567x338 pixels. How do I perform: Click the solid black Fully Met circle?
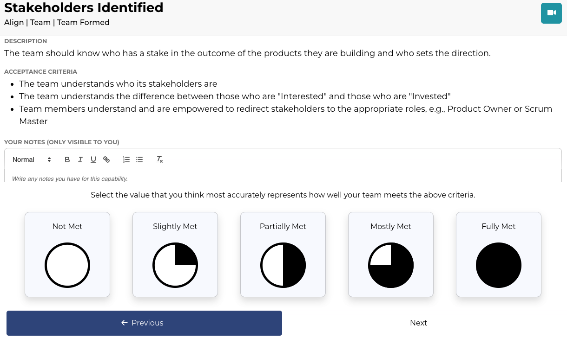point(499,266)
